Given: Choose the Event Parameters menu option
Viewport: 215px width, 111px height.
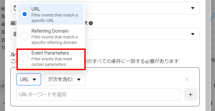Looking at the screenshot, I should pos(50,53).
